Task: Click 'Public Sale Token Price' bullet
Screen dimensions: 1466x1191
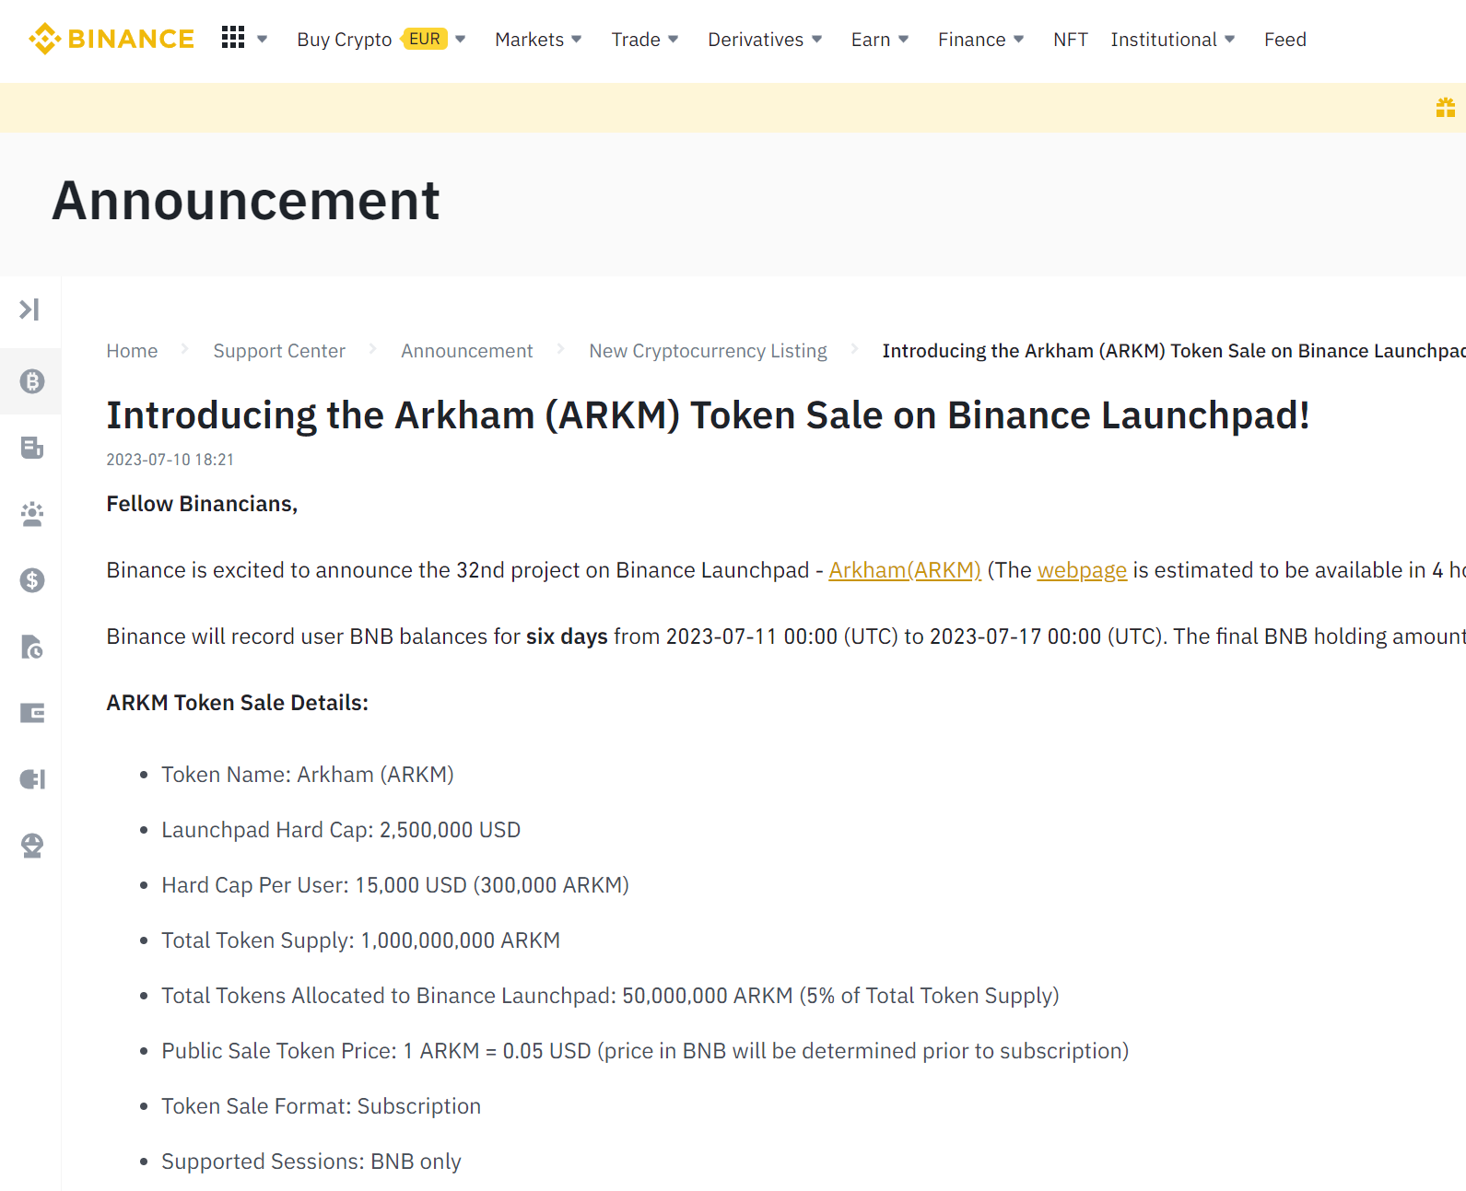Action: coord(645,1051)
